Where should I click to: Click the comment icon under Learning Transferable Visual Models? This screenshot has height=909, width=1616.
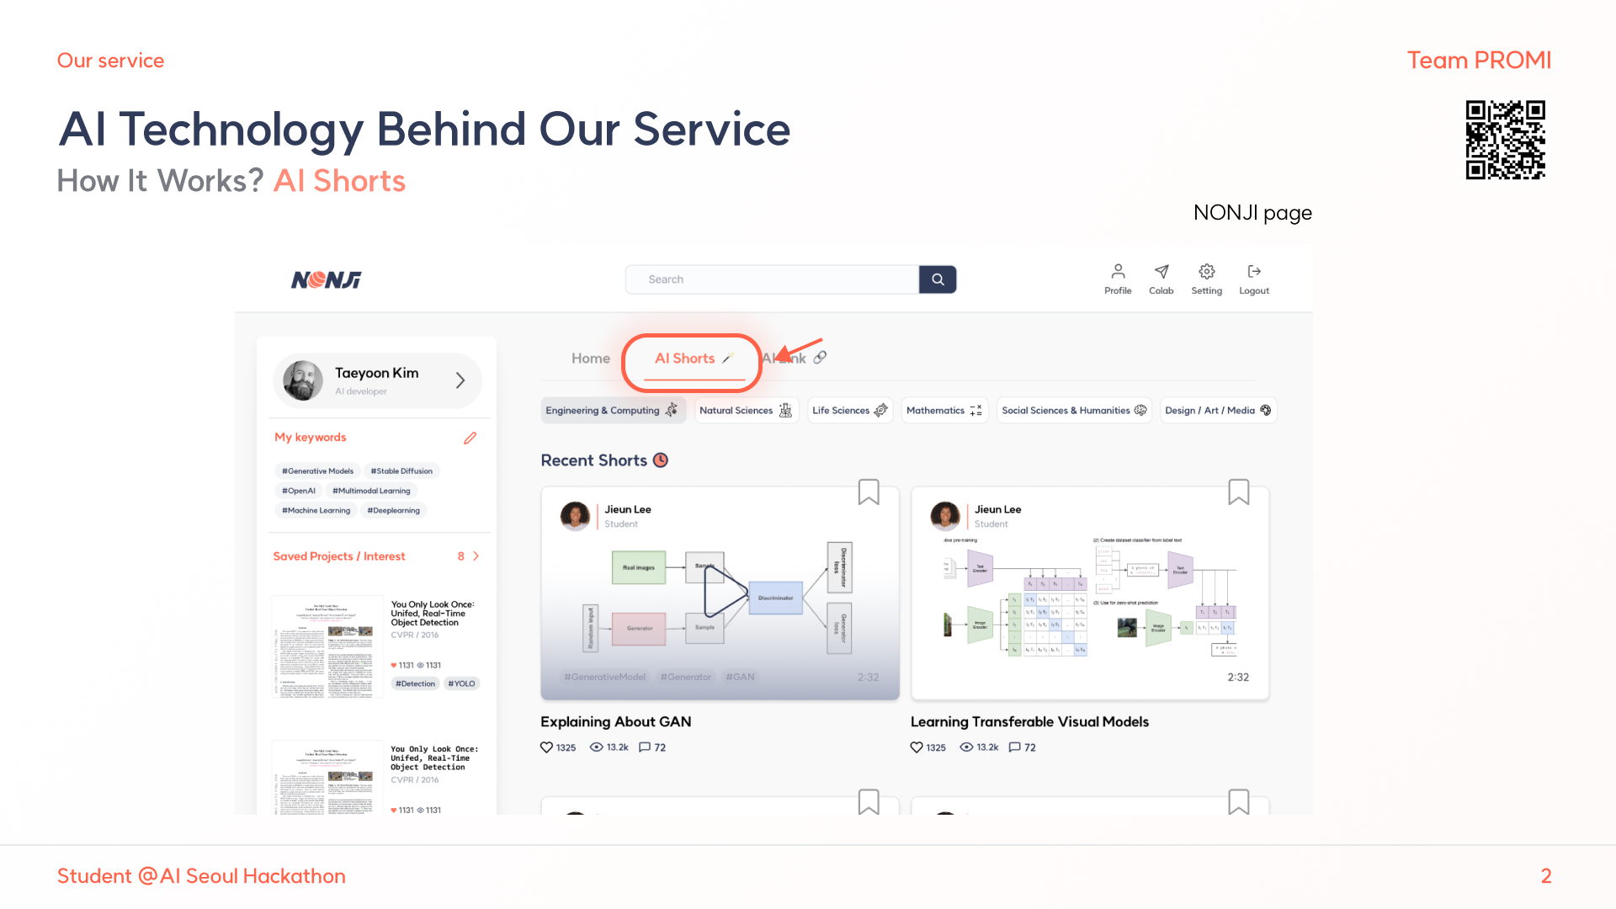(x=1014, y=747)
